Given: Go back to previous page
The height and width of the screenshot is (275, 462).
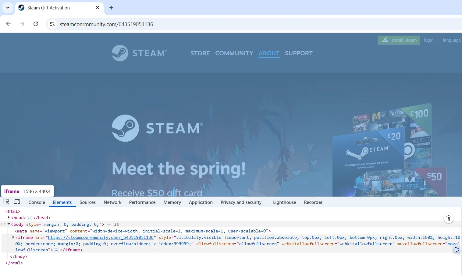Looking at the screenshot, I should (x=9, y=24).
